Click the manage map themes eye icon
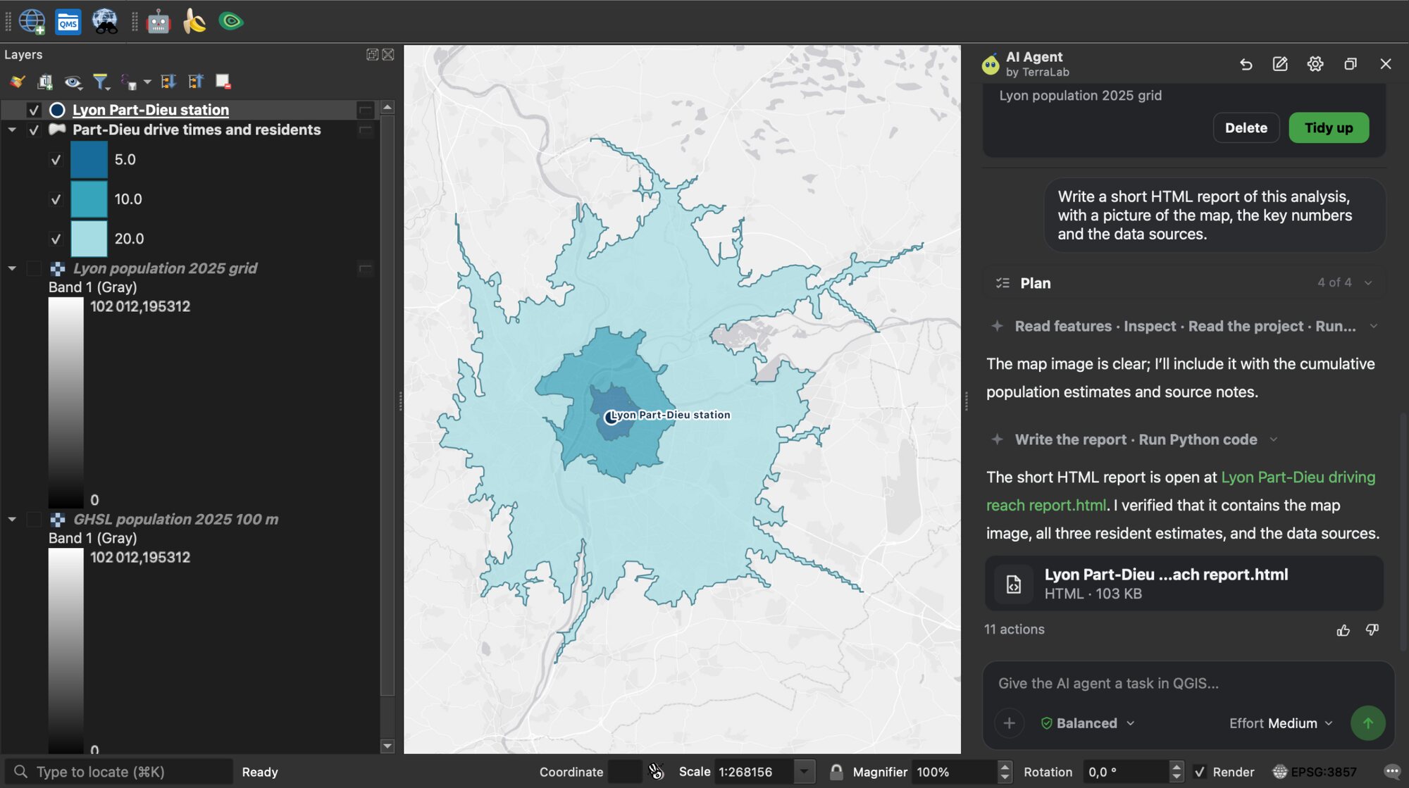The height and width of the screenshot is (788, 1409). [73, 82]
